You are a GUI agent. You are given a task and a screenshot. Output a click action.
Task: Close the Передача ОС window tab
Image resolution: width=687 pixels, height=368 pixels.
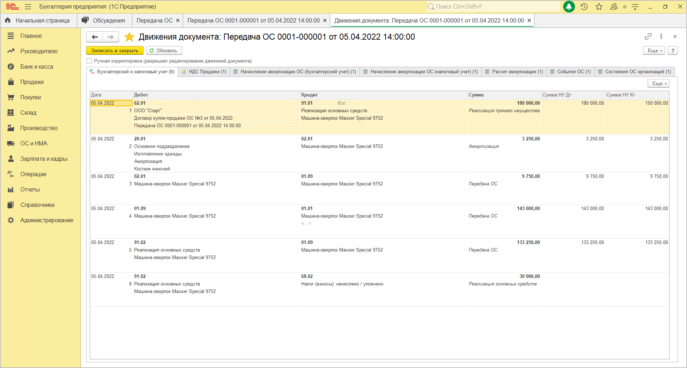[178, 20]
